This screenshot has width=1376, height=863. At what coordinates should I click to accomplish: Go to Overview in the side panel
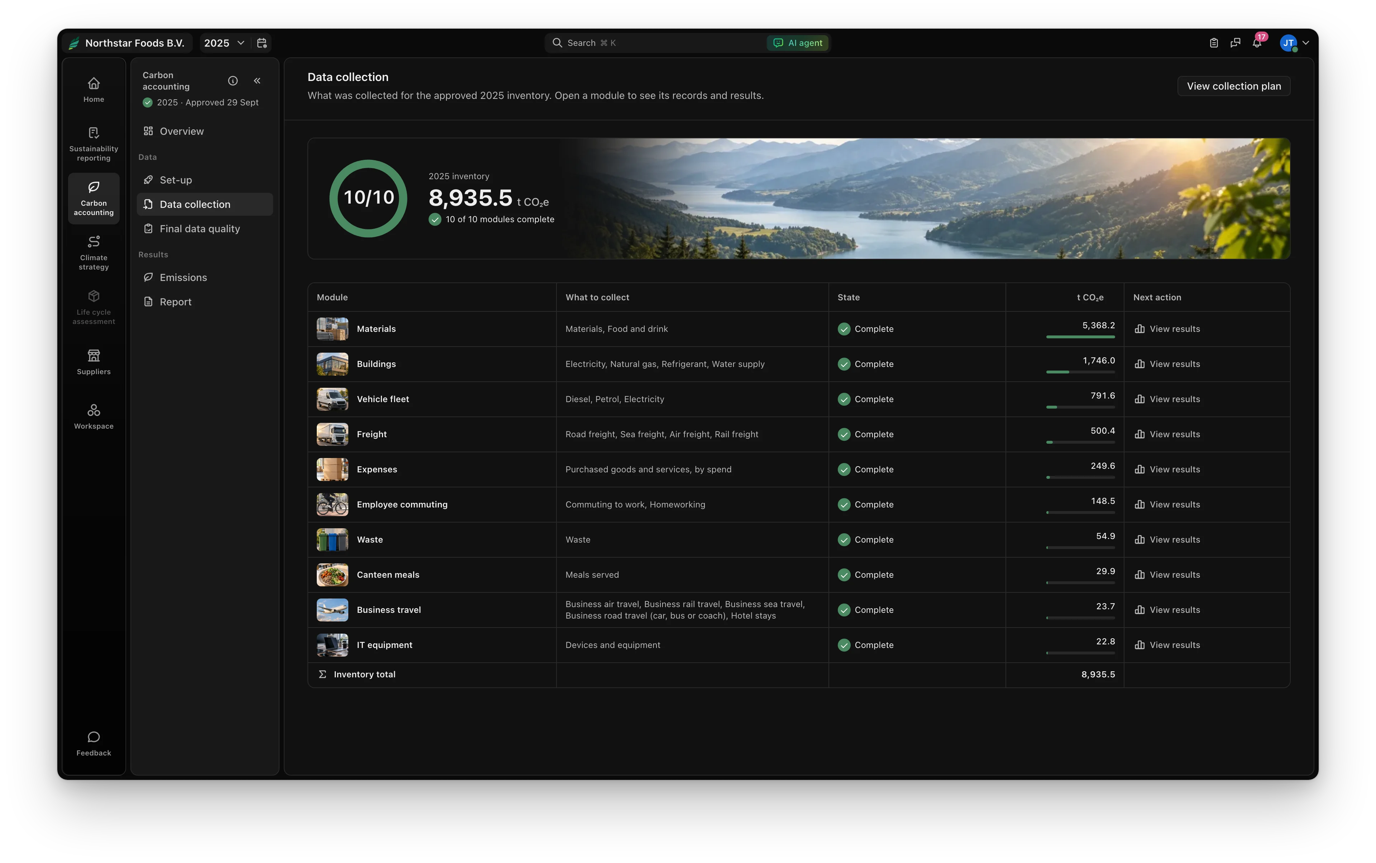click(x=204, y=131)
